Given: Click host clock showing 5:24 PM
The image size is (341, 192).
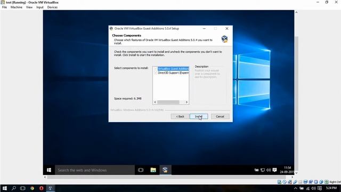Looking at the screenshot, I should click(x=331, y=188).
